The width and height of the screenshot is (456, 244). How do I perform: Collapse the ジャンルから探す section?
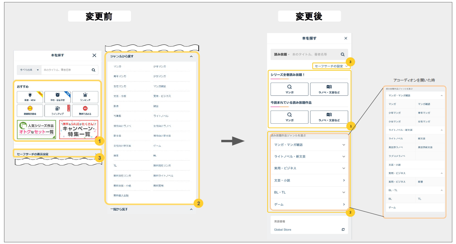pyautogui.click(x=191, y=57)
